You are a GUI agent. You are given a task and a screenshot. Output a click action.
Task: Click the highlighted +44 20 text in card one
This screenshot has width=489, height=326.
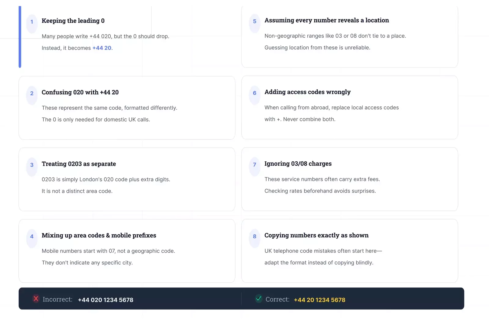[x=102, y=48]
